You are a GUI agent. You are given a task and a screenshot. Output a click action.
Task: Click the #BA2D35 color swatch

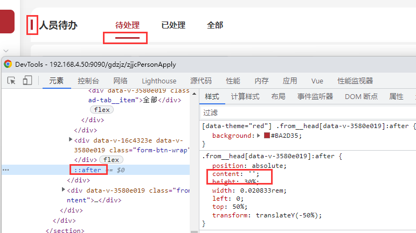pos(267,136)
